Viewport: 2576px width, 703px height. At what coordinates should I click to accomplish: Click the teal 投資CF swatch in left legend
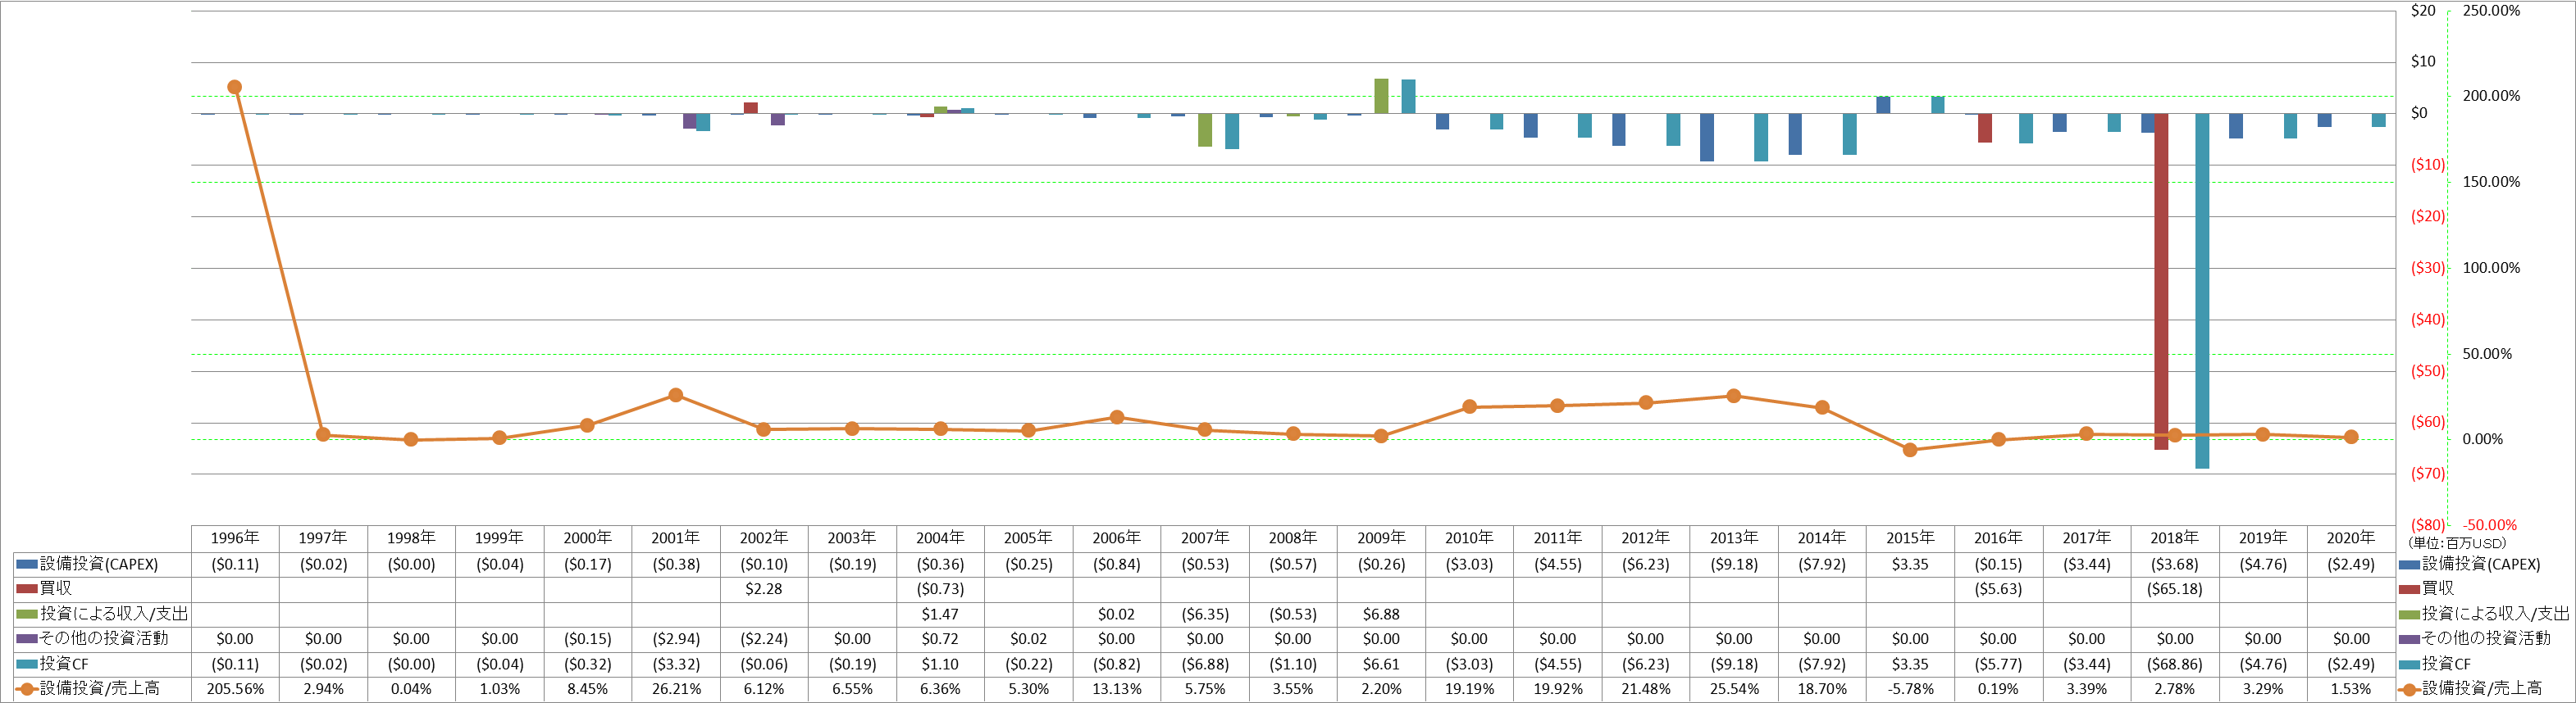click(26, 664)
